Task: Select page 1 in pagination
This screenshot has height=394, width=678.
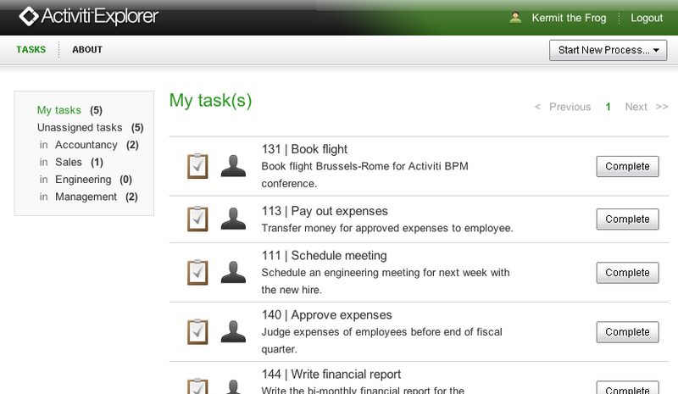Action: [x=608, y=107]
